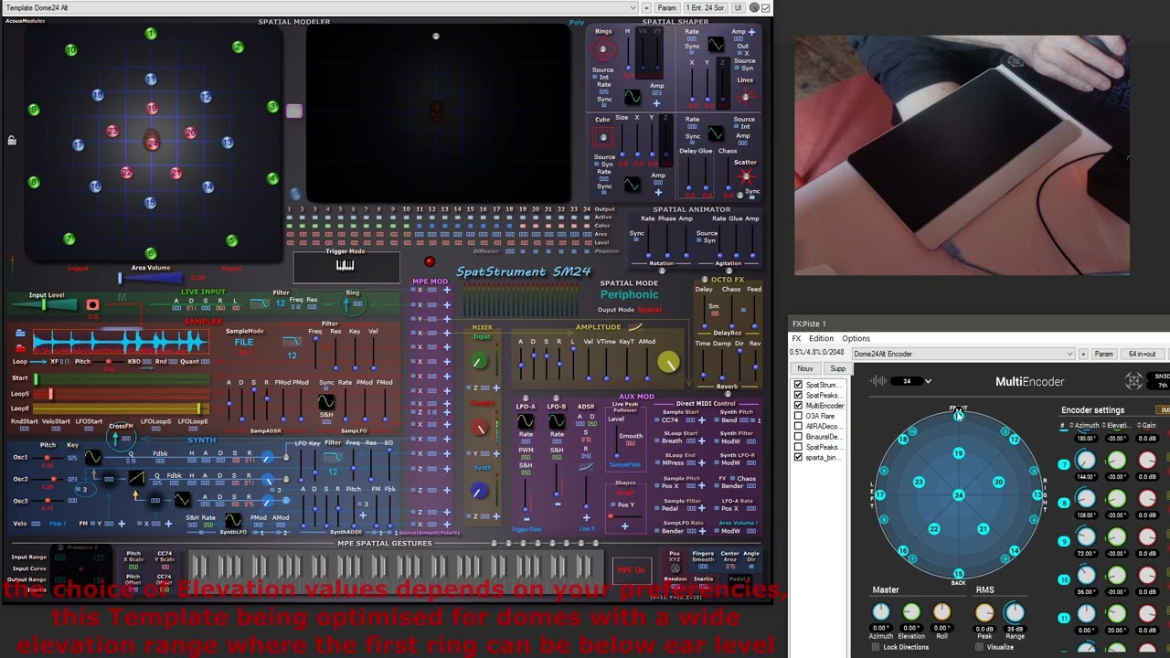The height and width of the screenshot is (658, 1170).
Task: Click the Gain column header in Encoder settings
Action: [x=1146, y=426]
